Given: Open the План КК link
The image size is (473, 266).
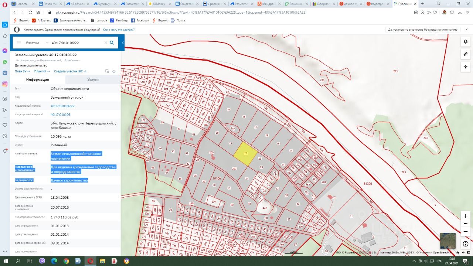Looking at the screenshot, I should coord(42,71).
